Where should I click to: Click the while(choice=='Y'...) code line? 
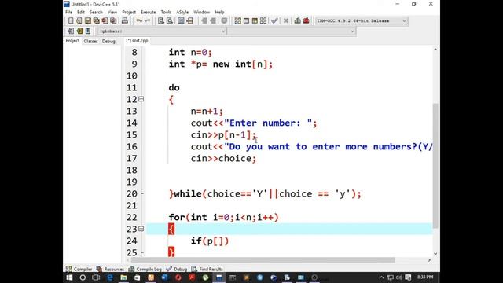[265, 194]
